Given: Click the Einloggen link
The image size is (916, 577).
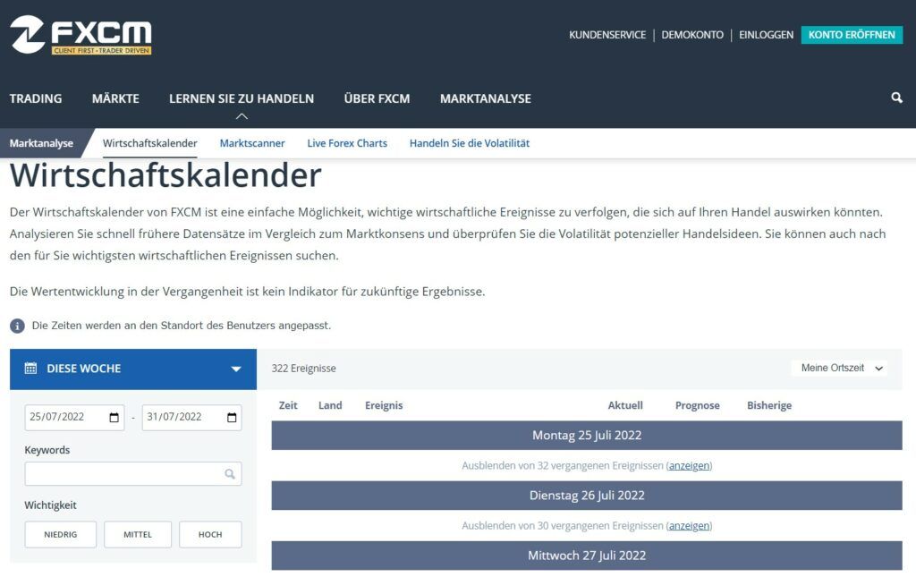Looking at the screenshot, I should (x=766, y=35).
